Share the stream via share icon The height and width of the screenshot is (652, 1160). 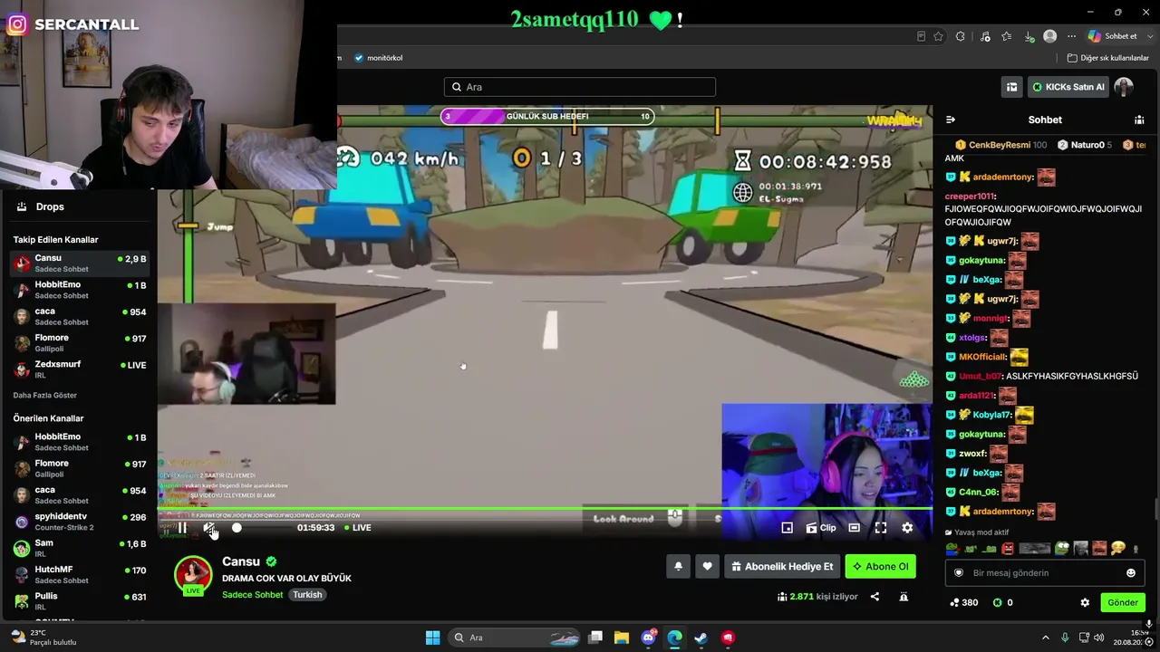875,597
